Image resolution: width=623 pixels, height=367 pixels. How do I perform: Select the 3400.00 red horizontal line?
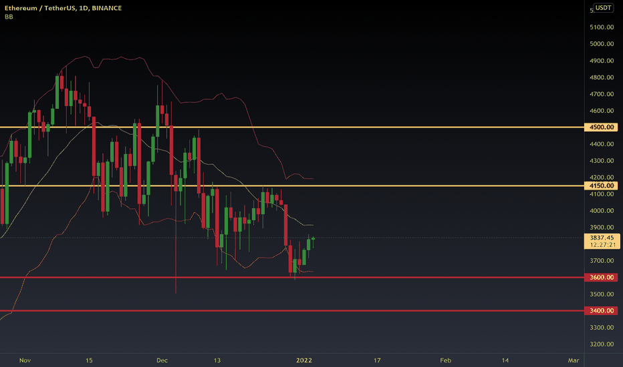[x=292, y=310]
